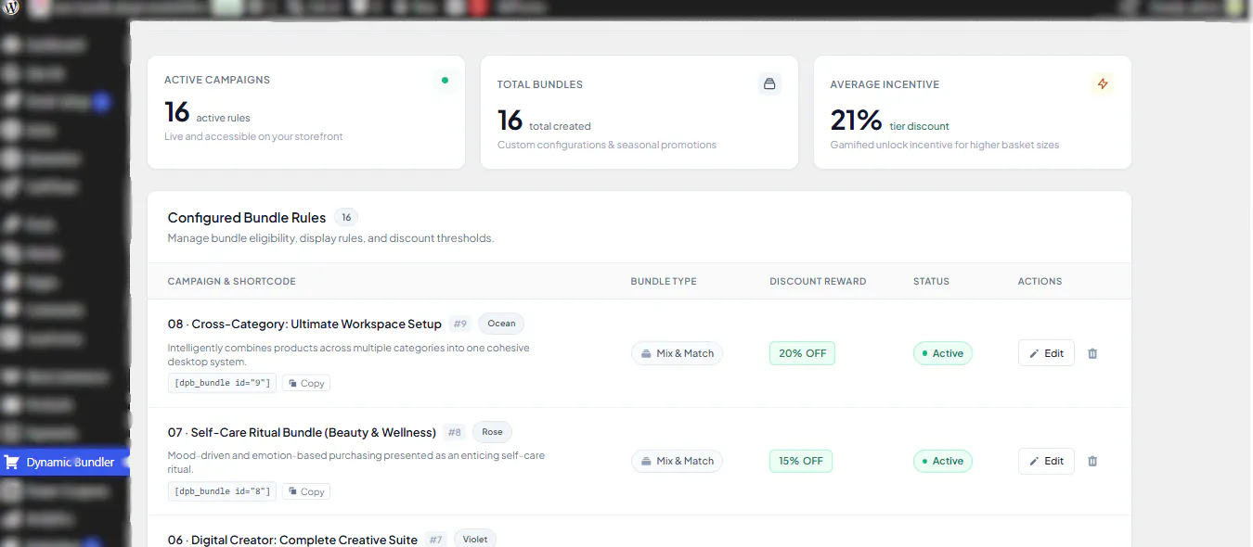
Task: Select the [dpb_bundle id="9"] shortcode text
Action: click(x=222, y=383)
